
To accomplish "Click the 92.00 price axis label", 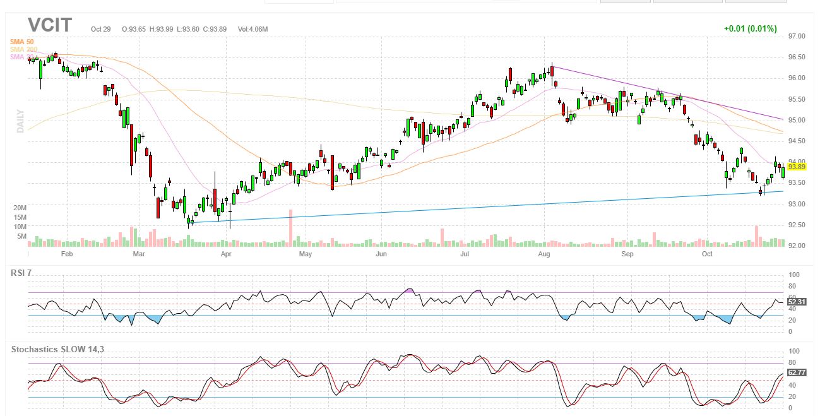I will tap(797, 246).
